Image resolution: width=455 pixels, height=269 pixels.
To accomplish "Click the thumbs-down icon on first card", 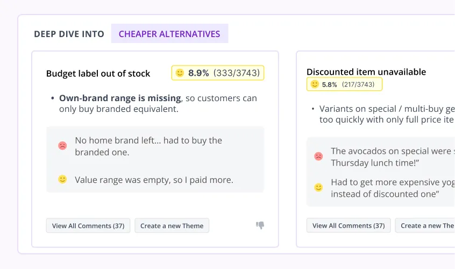I will (x=260, y=225).
